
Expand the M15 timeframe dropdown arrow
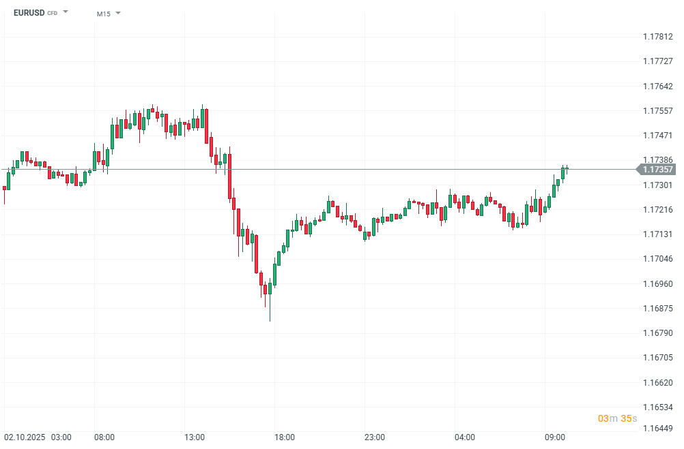pos(118,13)
